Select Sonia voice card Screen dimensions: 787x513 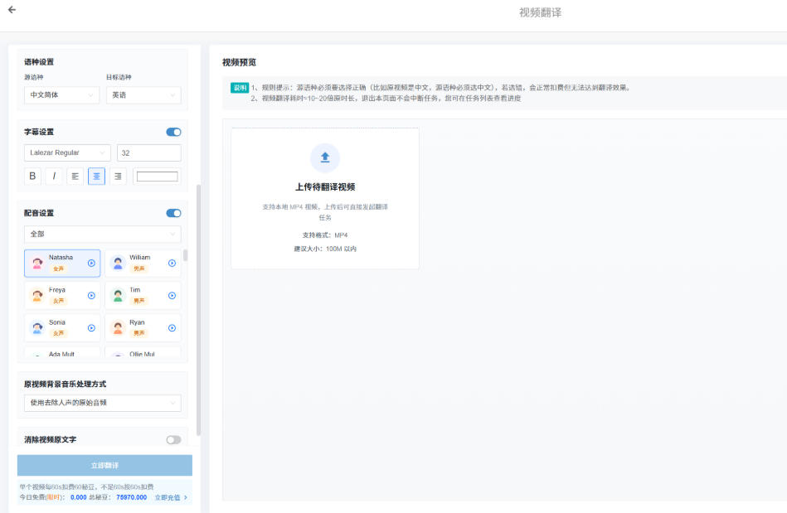tap(62, 328)
